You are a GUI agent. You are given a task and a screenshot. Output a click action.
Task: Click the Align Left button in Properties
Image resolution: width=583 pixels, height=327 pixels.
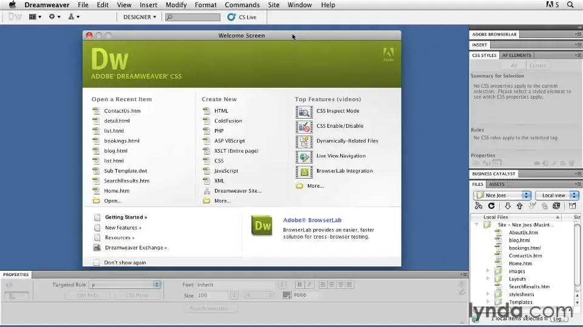(x=322, y=285)
